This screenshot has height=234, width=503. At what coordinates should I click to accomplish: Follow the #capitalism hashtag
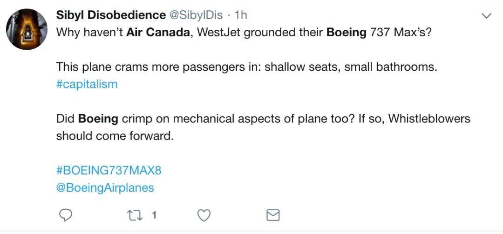87,84
